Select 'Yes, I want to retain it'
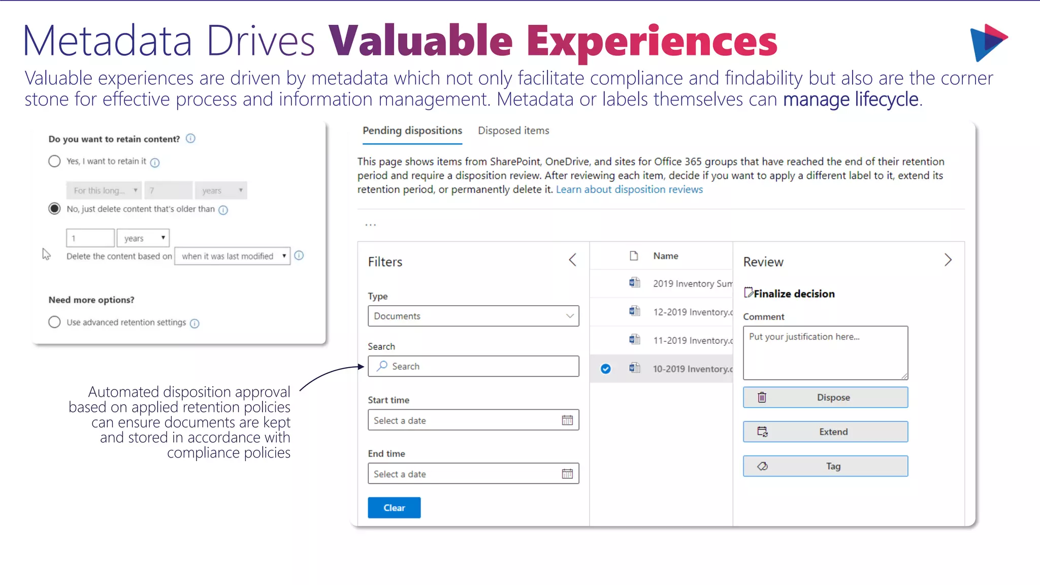1040x585 pixels. click(x=54, y=161)
